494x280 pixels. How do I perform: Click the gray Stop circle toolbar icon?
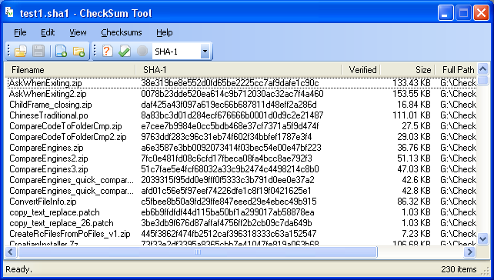point(142,51)
